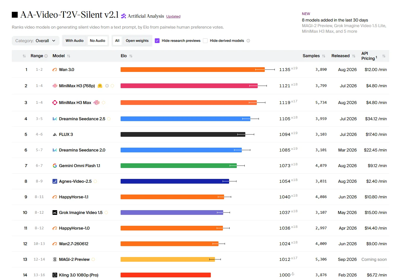The image size is (401, 280).
Task: Click the Dreamina Seedance 2.5 model name
Action: tap(82, 119)
